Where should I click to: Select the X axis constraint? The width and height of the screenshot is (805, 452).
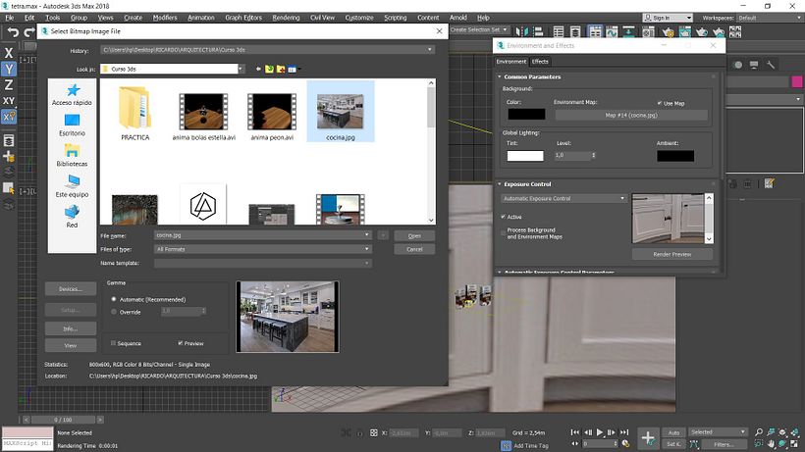tap(9, 53)
